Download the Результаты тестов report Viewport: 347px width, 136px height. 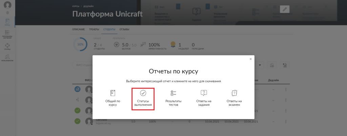pyautogui.click(x=173, y=99)
